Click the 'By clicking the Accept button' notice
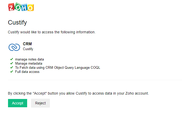Image resolution: width=182 pixels, height=115 pixels. (78, 93)
